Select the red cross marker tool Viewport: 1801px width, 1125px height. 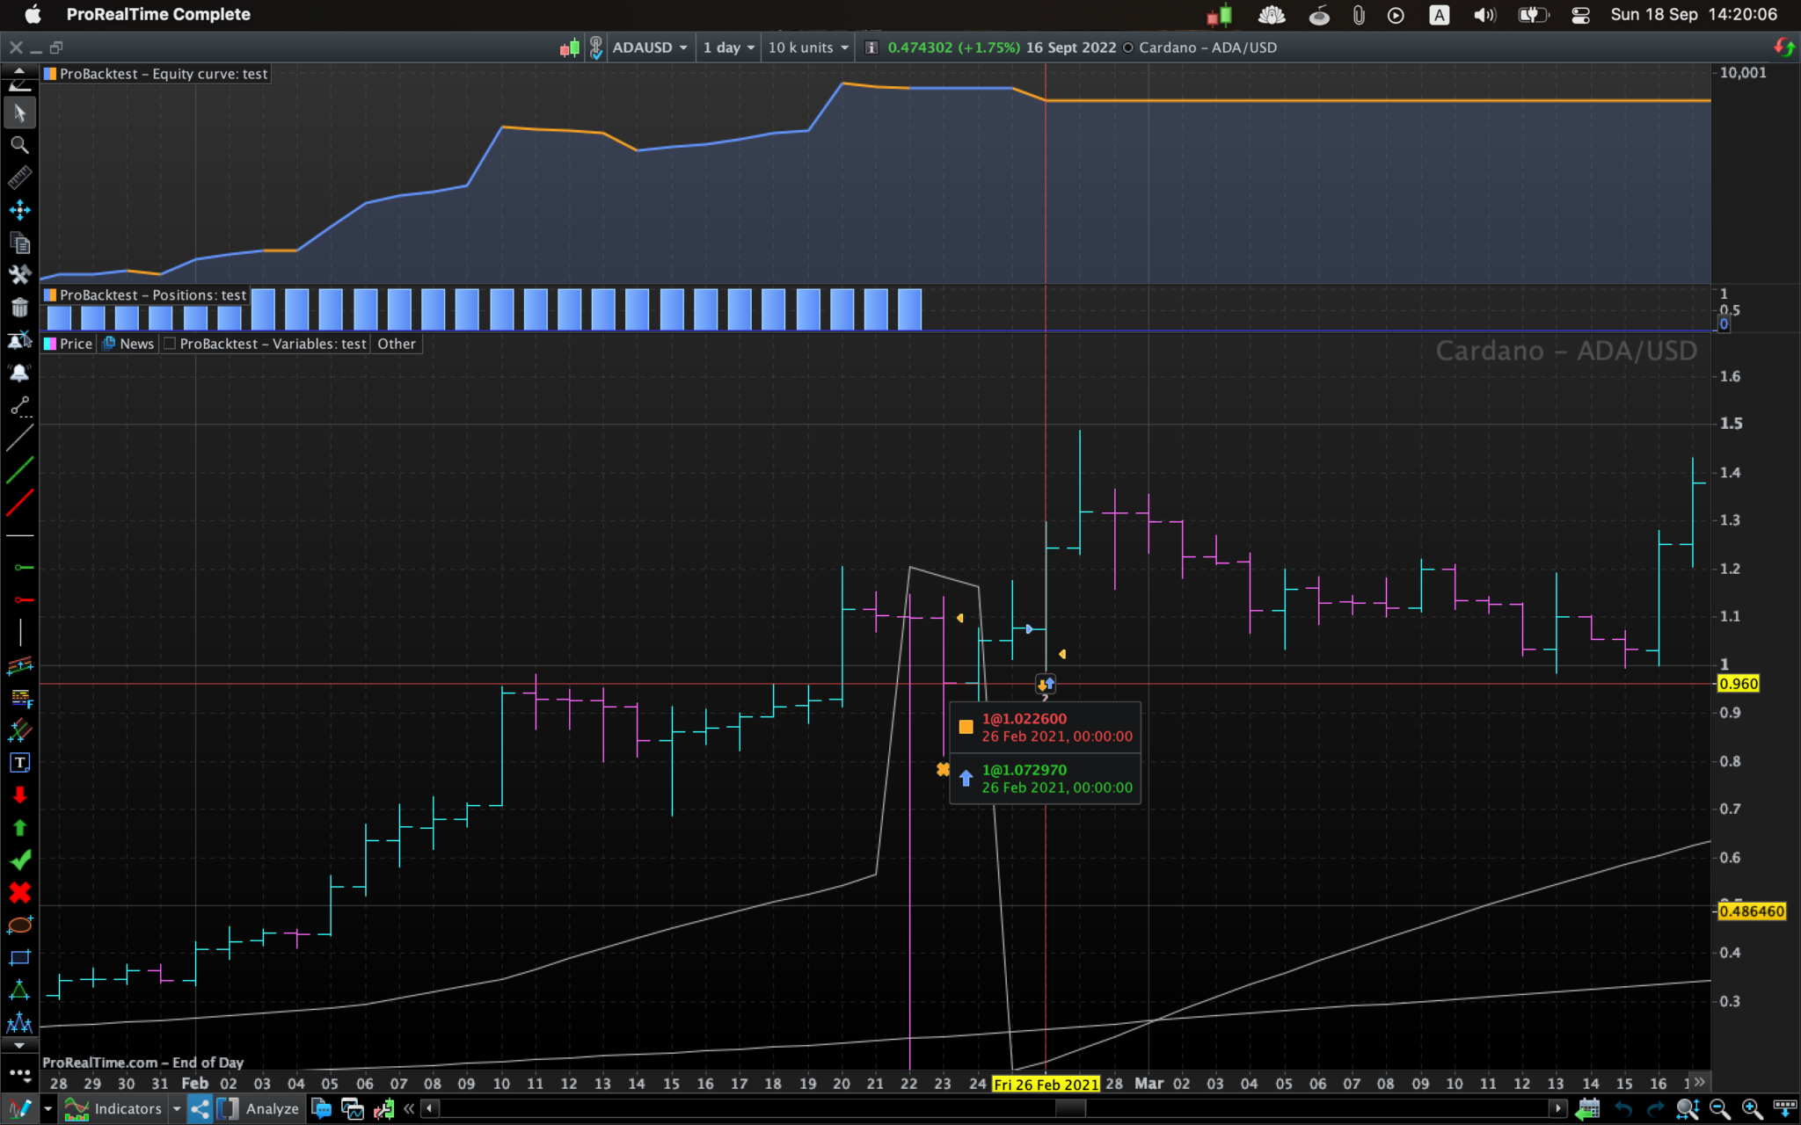tap(19, 892)
